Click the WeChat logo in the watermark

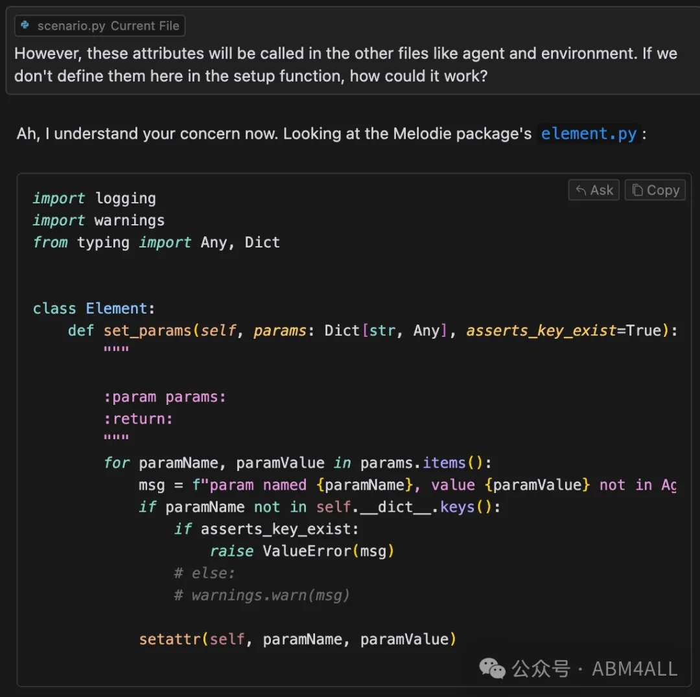click(492, 668)
